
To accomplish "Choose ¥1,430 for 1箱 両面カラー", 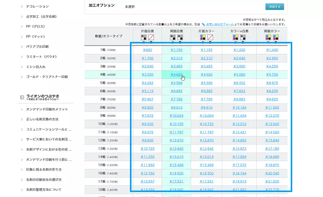I will tap(272, 50).
